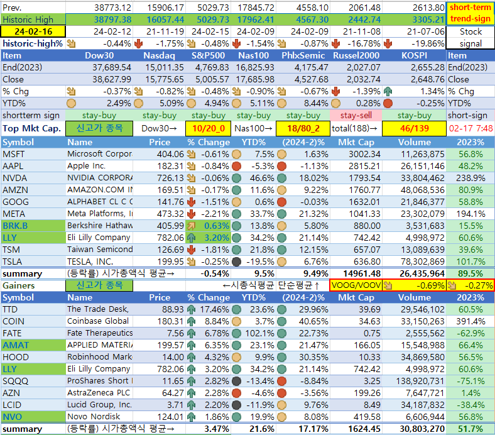
Task: Click the Stock signal cell
Action: point(471,38)
